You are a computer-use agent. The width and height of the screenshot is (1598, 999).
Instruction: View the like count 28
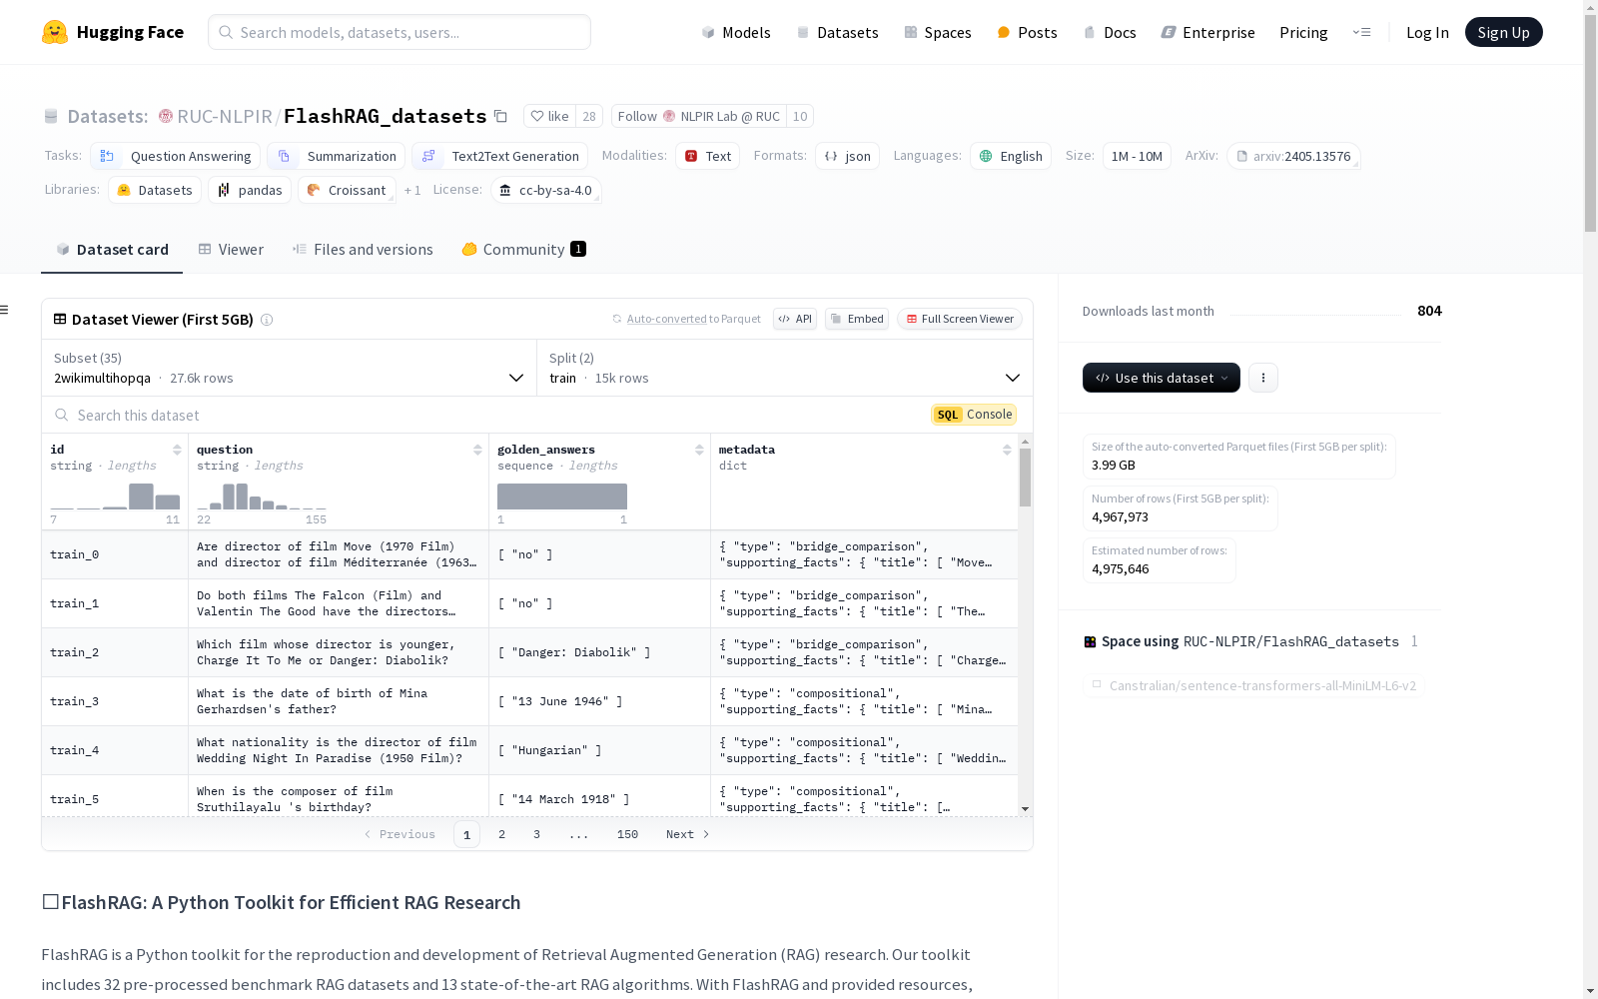tap(589, 117)
